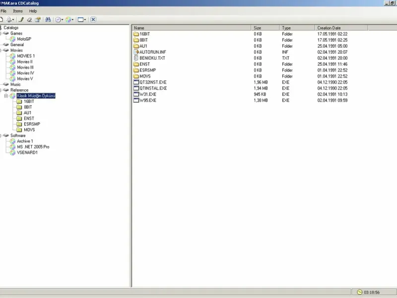Open the Help menu
Image resolution: width=397 pixels, height=298 pixels.
33,11
